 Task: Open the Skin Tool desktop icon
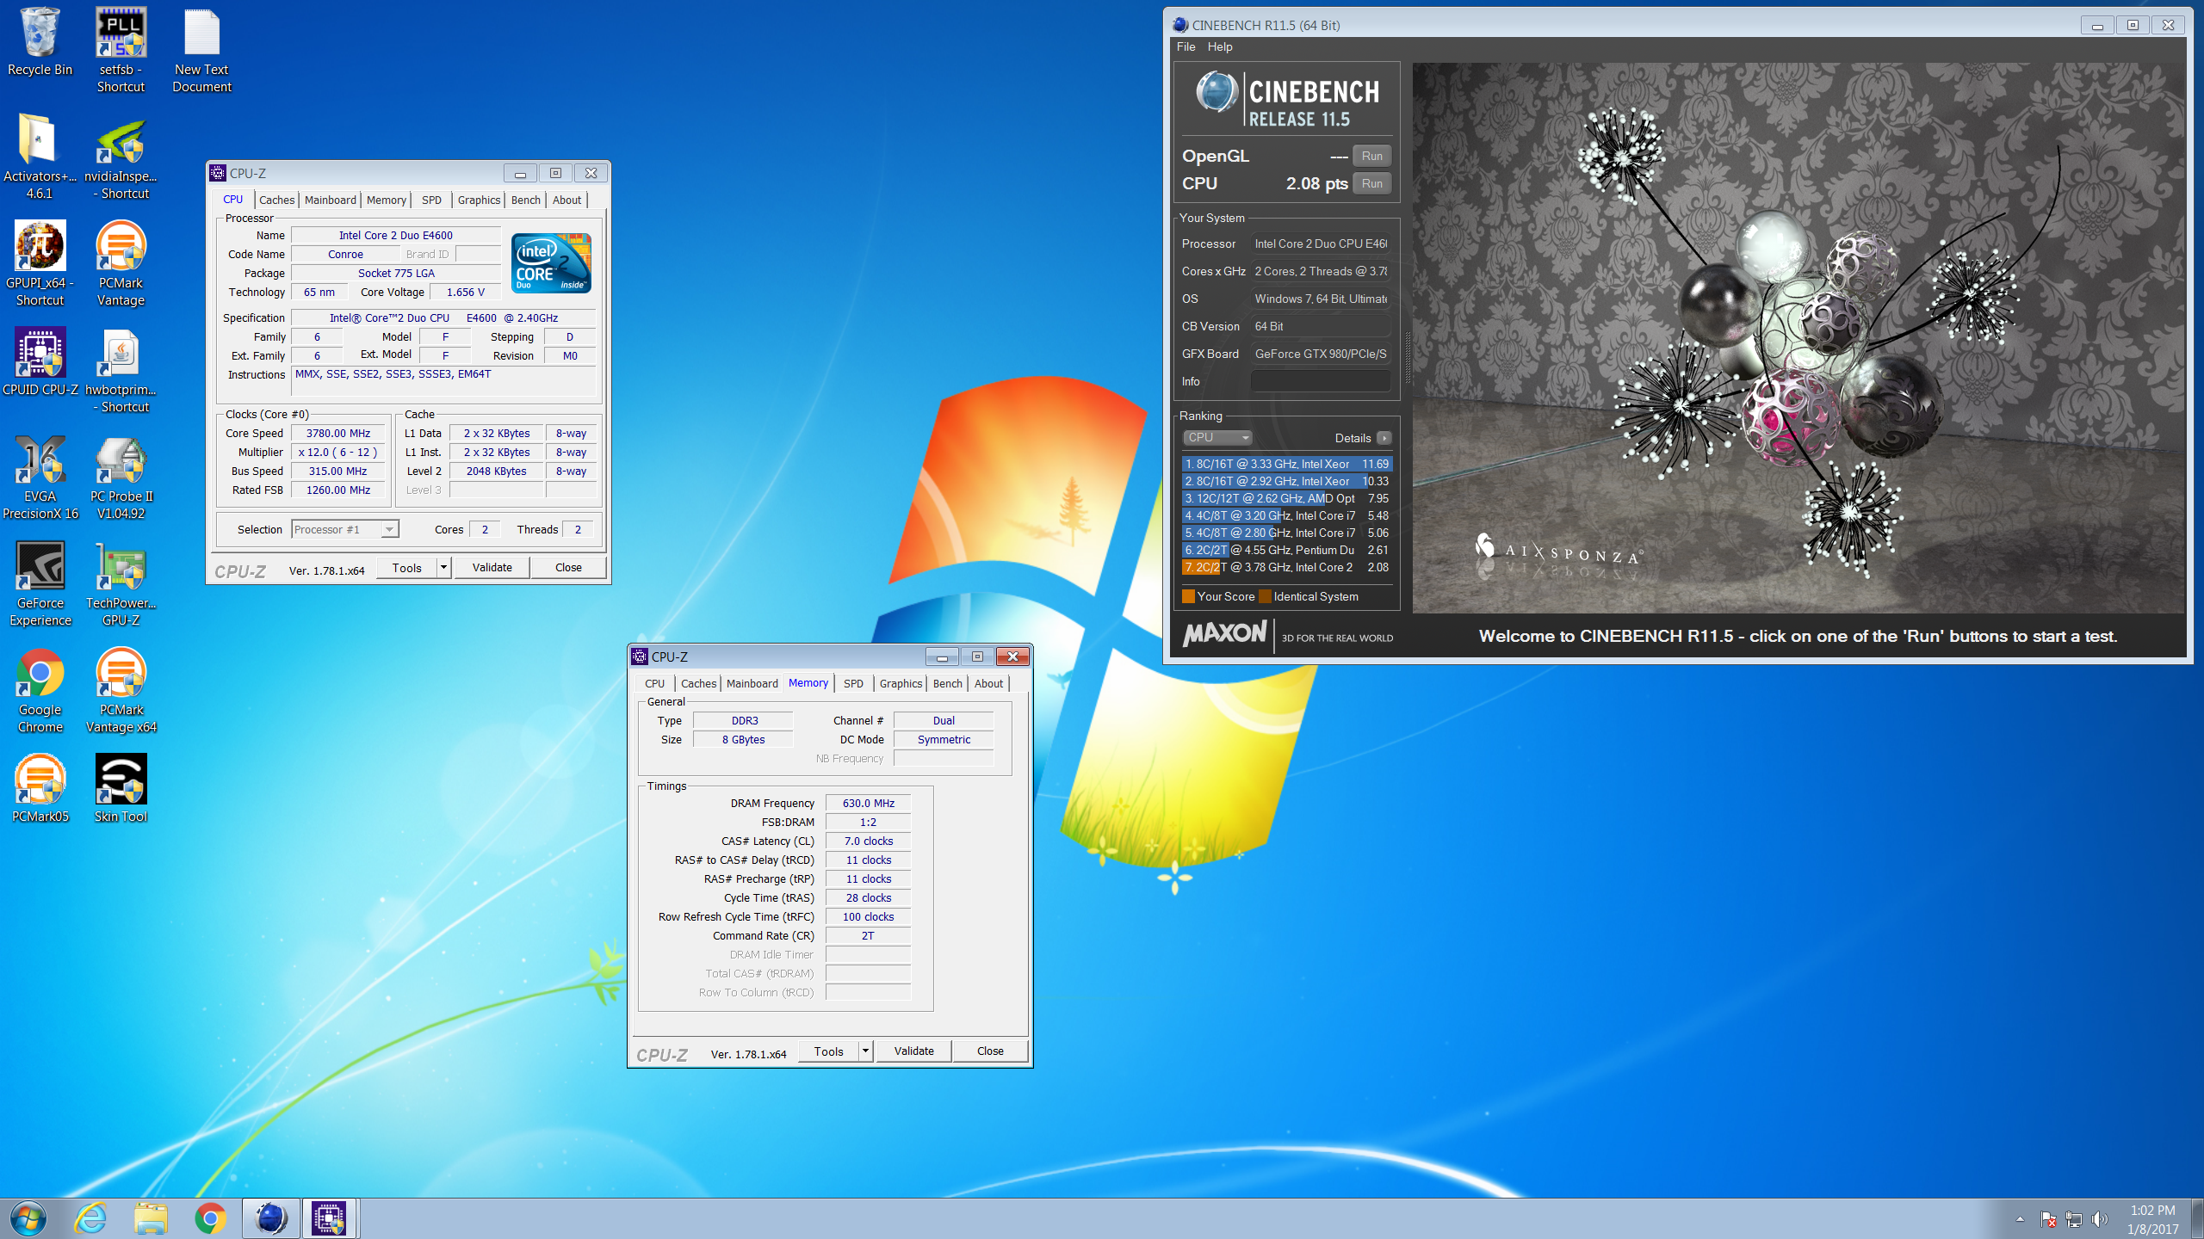click(121, 788)
